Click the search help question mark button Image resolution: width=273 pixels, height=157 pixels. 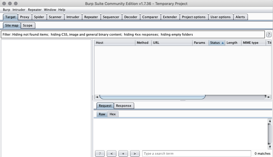100,153
